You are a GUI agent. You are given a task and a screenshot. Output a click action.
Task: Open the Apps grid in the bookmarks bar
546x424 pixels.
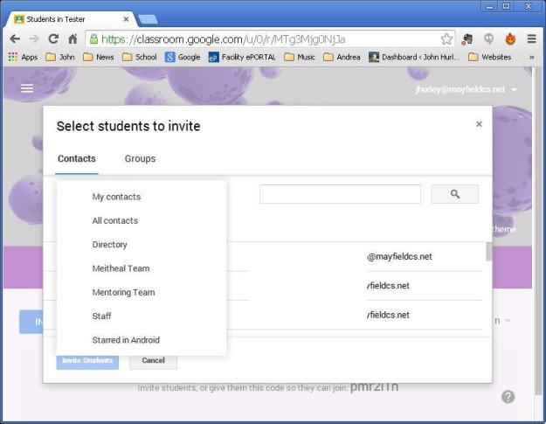tap(23, 57)
